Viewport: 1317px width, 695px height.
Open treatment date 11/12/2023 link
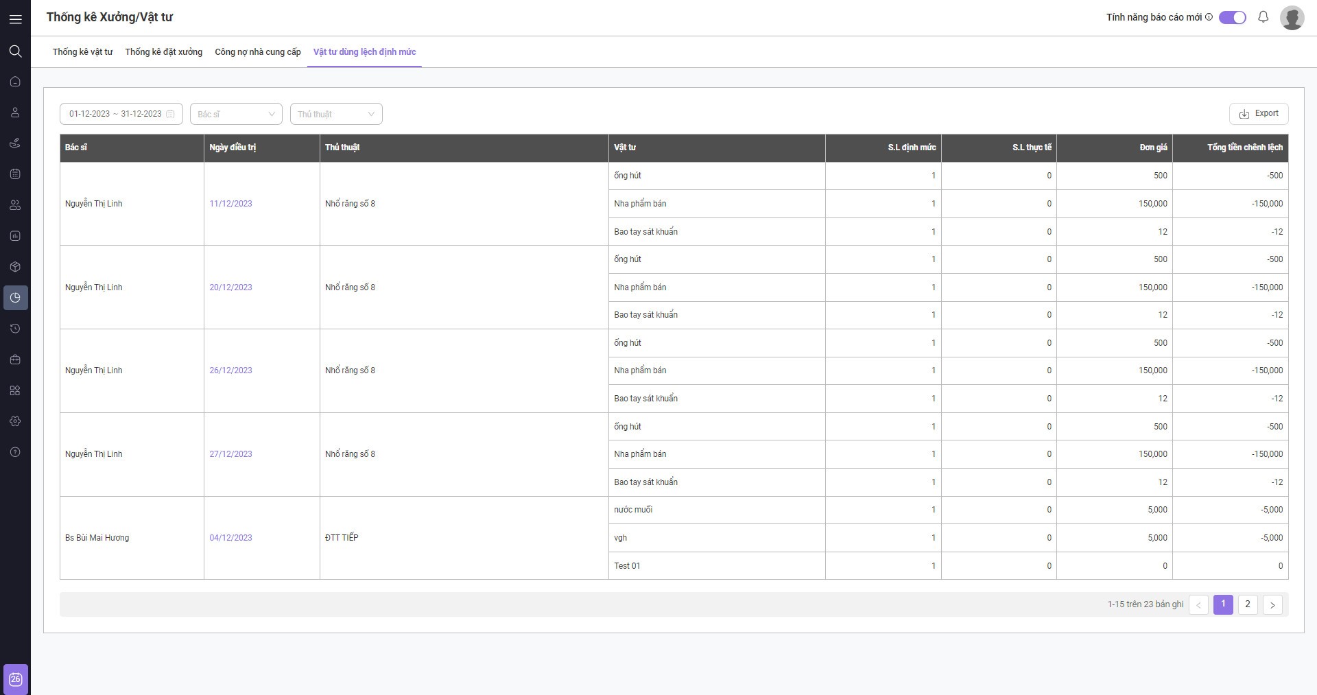pyautogui.click(x=230, y=204)
